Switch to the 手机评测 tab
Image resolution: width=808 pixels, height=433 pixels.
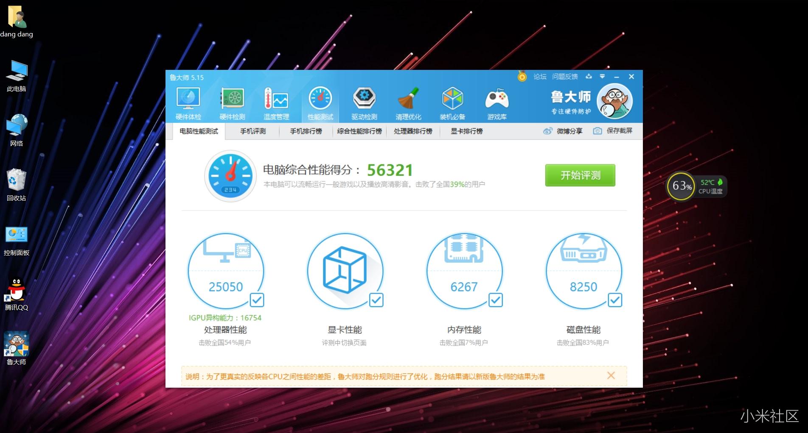pos(253,131)
